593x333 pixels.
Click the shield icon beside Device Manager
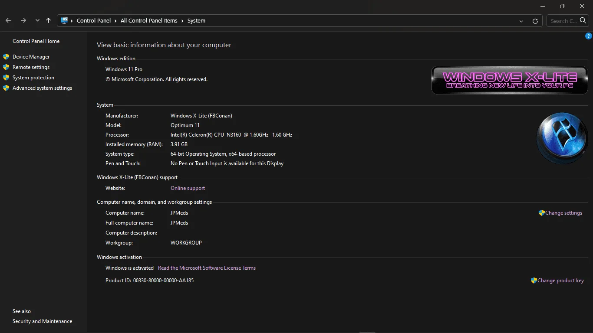[6, 57]
